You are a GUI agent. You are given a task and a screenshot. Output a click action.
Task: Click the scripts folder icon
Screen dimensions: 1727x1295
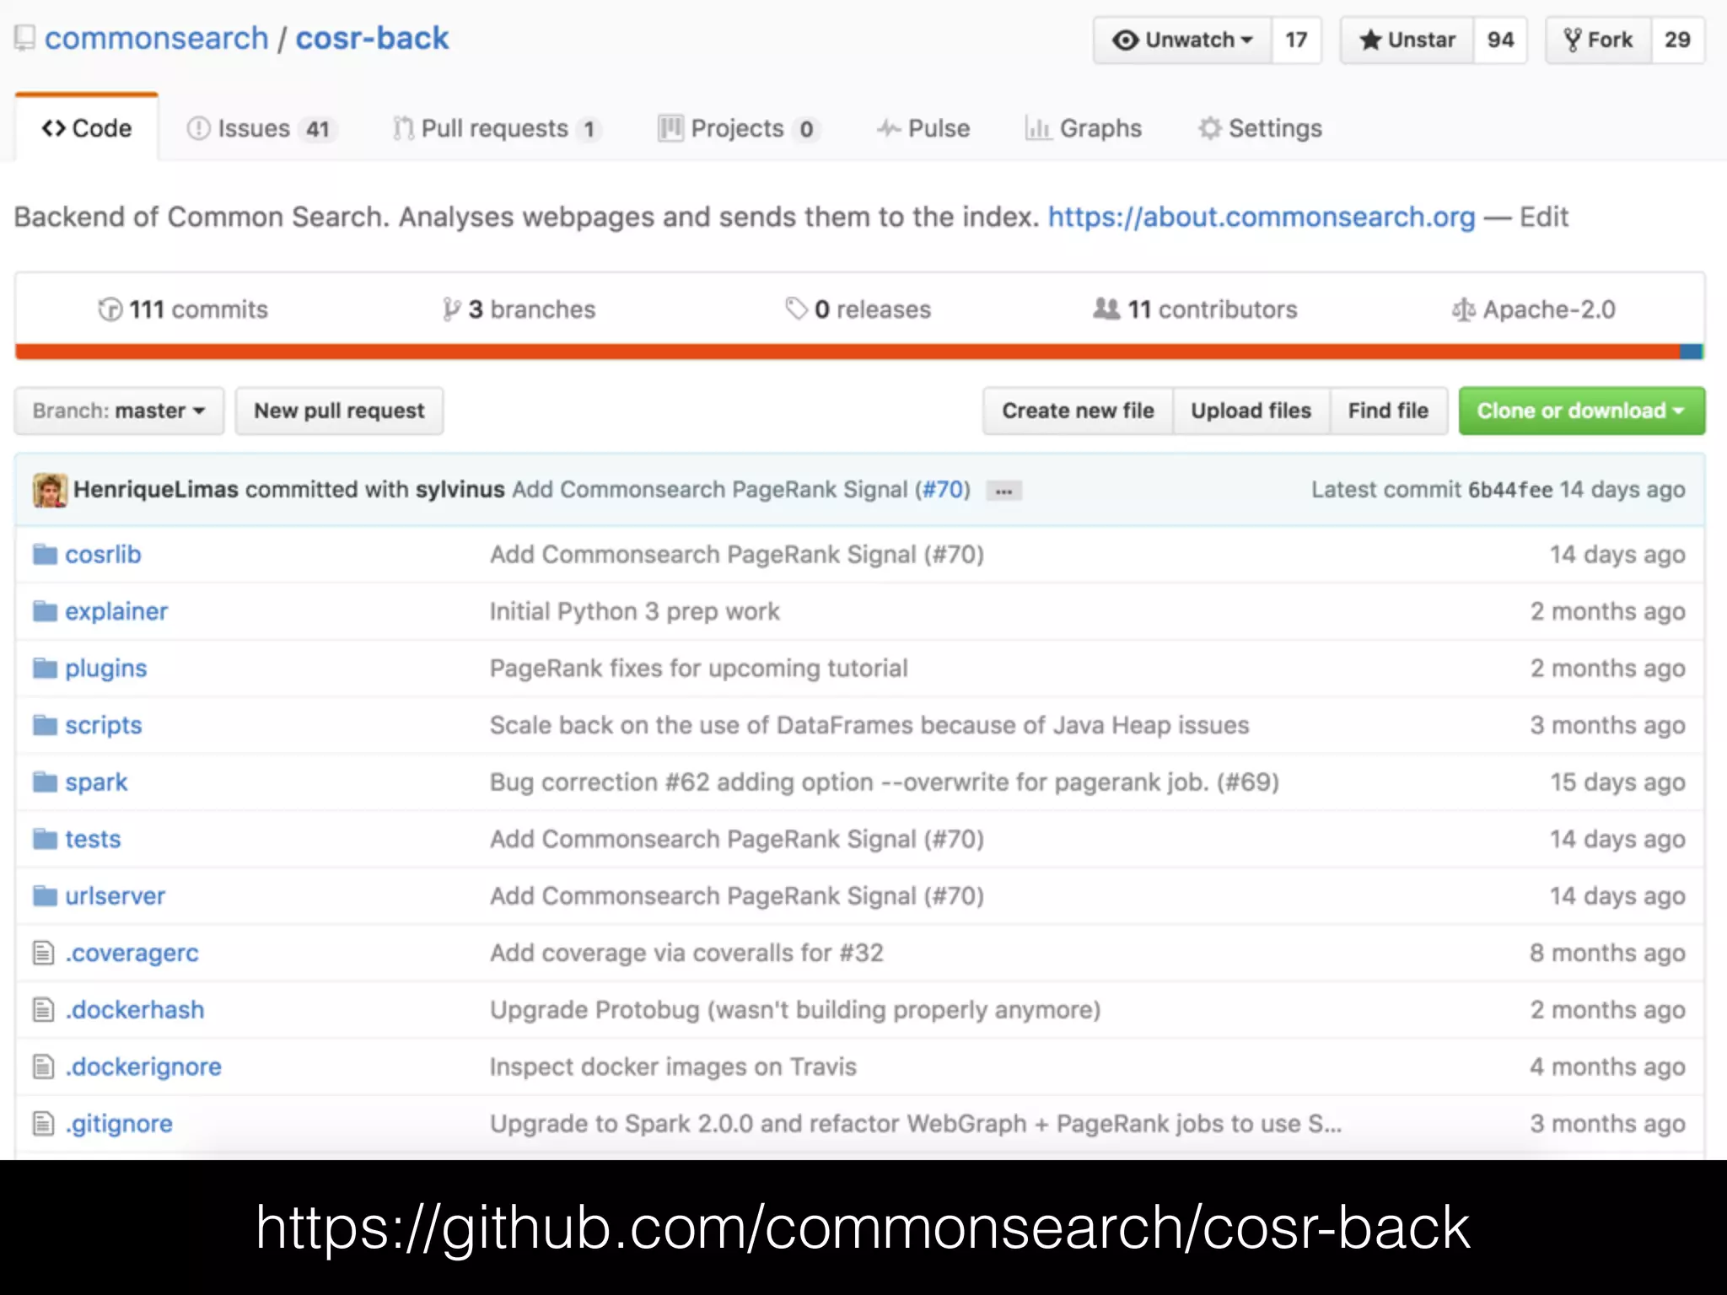[45, 725]
